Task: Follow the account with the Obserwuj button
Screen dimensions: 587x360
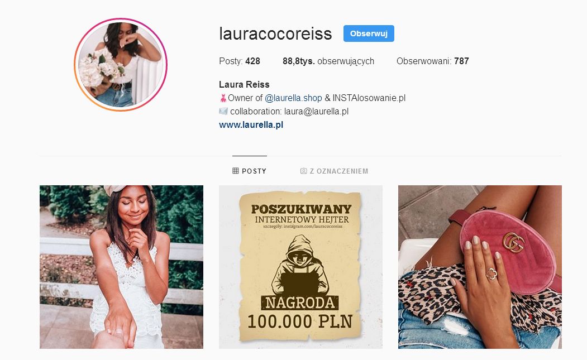Action: [369, 33]
